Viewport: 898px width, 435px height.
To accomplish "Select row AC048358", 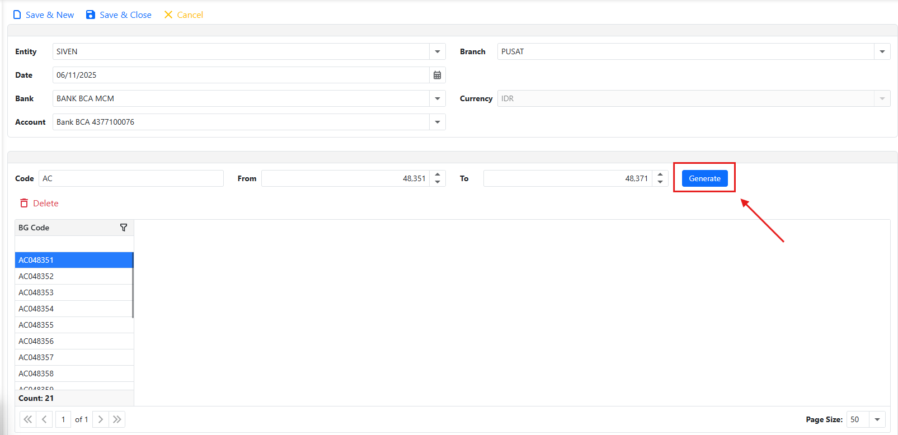I will tap(74, 373).
